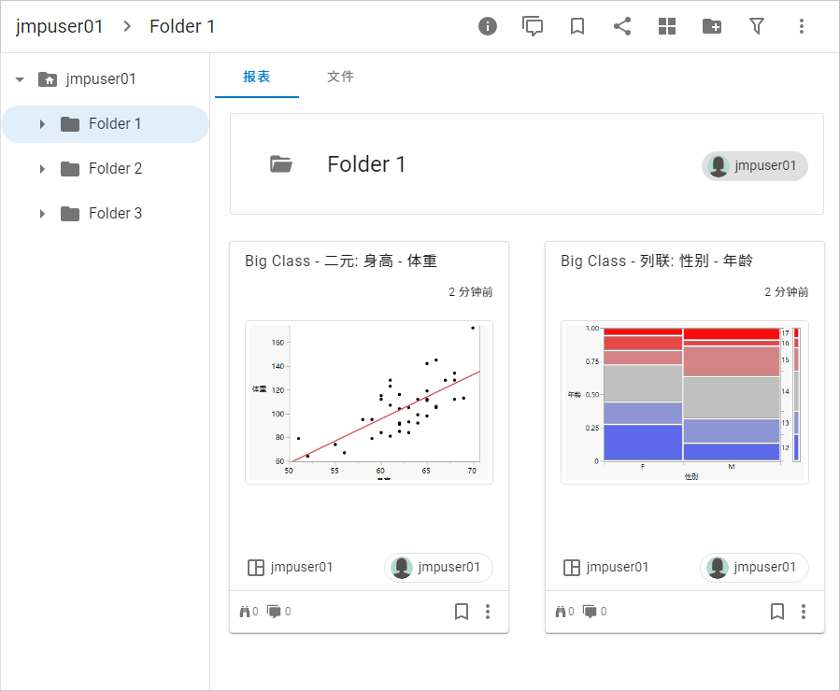Open the toolbar overflow menu

pyautogui.click(x=801, y=26)
